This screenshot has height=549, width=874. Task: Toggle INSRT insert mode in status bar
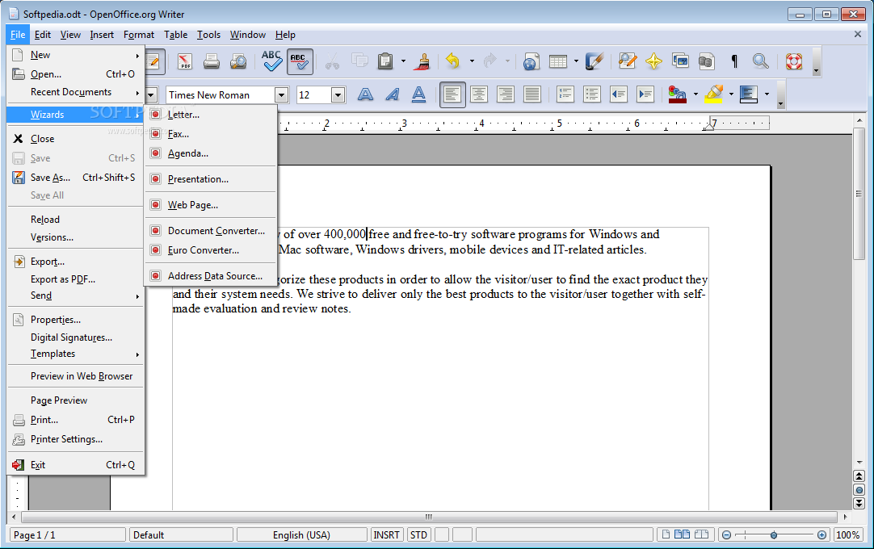coord(386,535)
